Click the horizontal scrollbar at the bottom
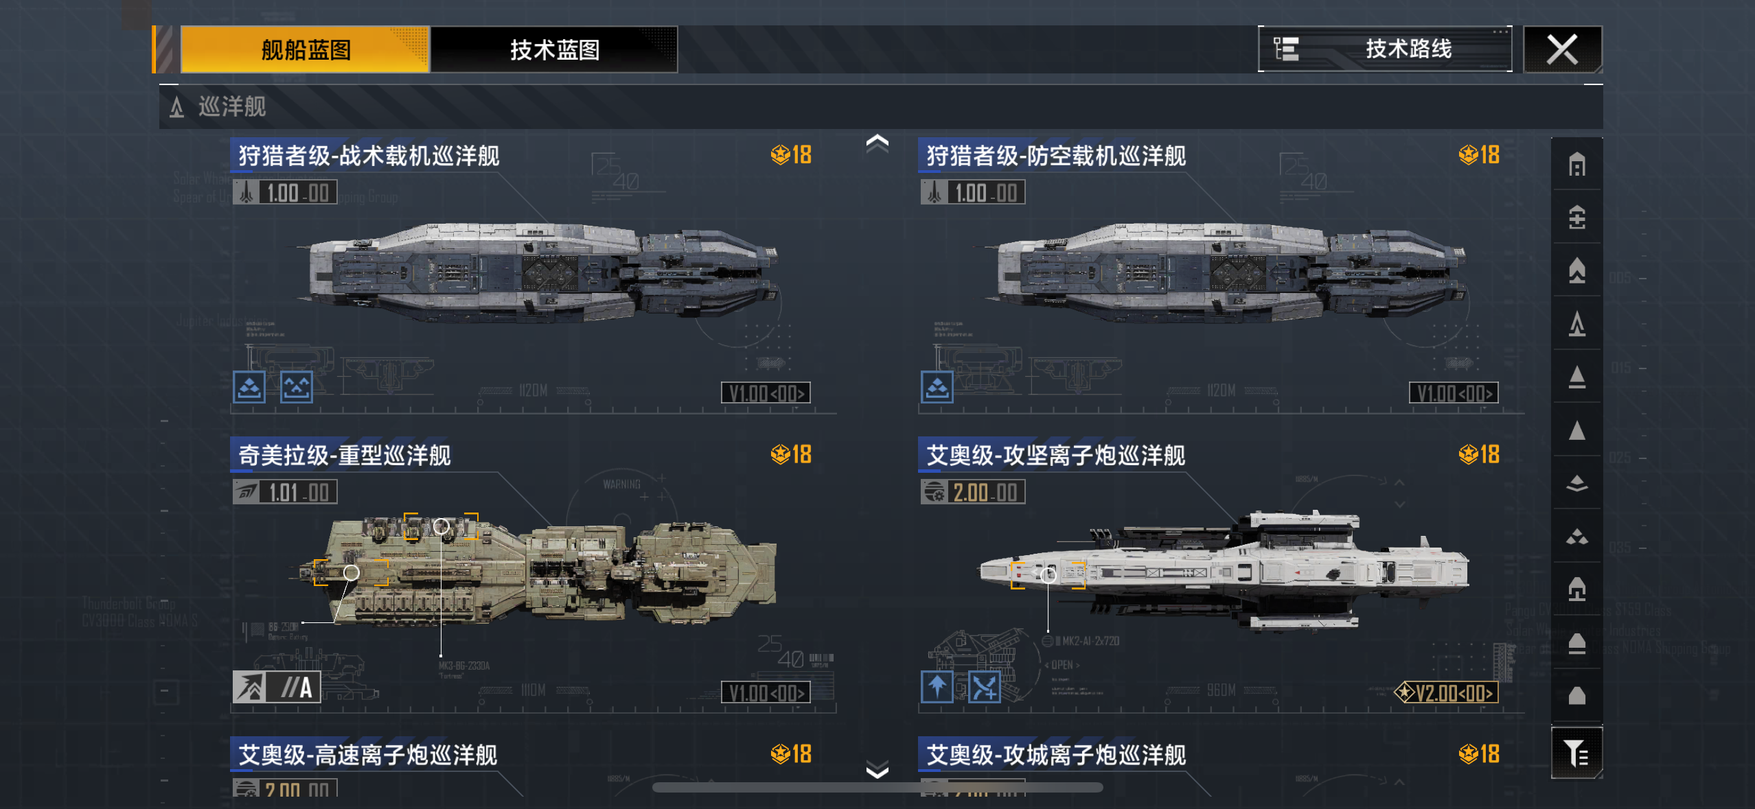This screenshot has width=1755, height=809. [x=877, y=787]
